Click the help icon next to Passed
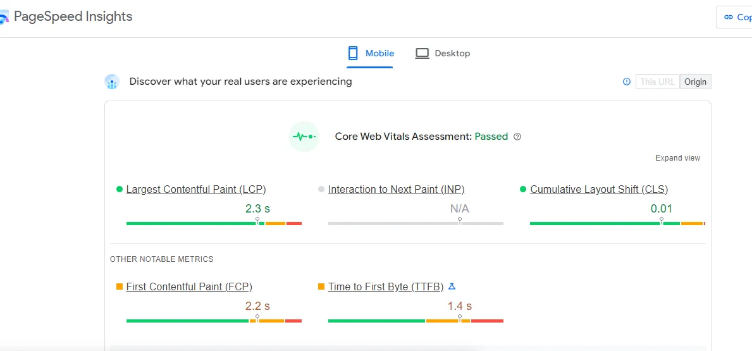This screenshot has width=752, height=351. pos(517,137)
